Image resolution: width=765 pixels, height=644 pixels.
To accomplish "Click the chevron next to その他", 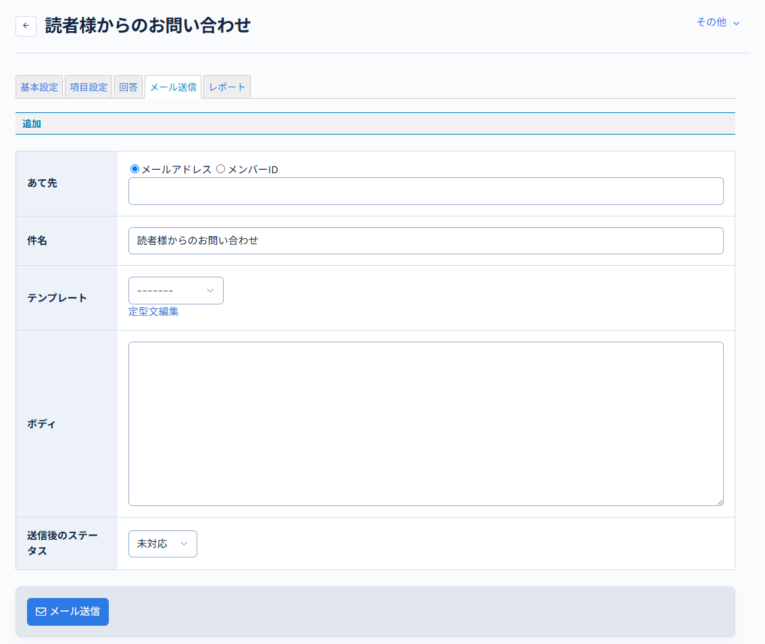I will (737, 23).
